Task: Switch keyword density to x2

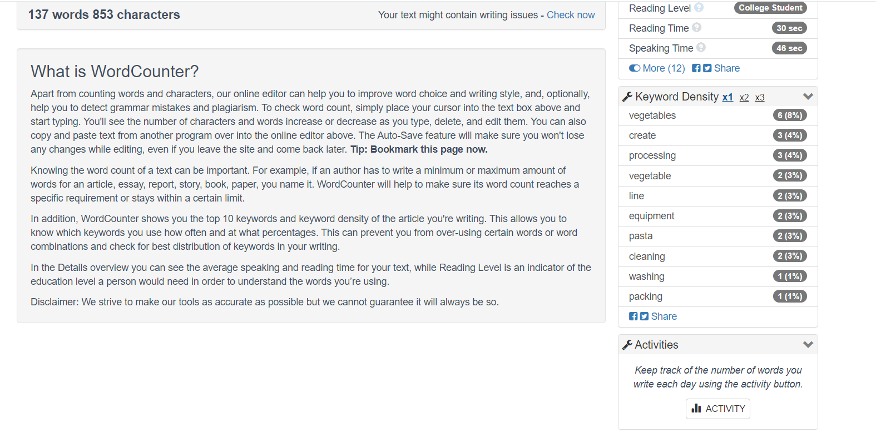Action: click(744, 98)
